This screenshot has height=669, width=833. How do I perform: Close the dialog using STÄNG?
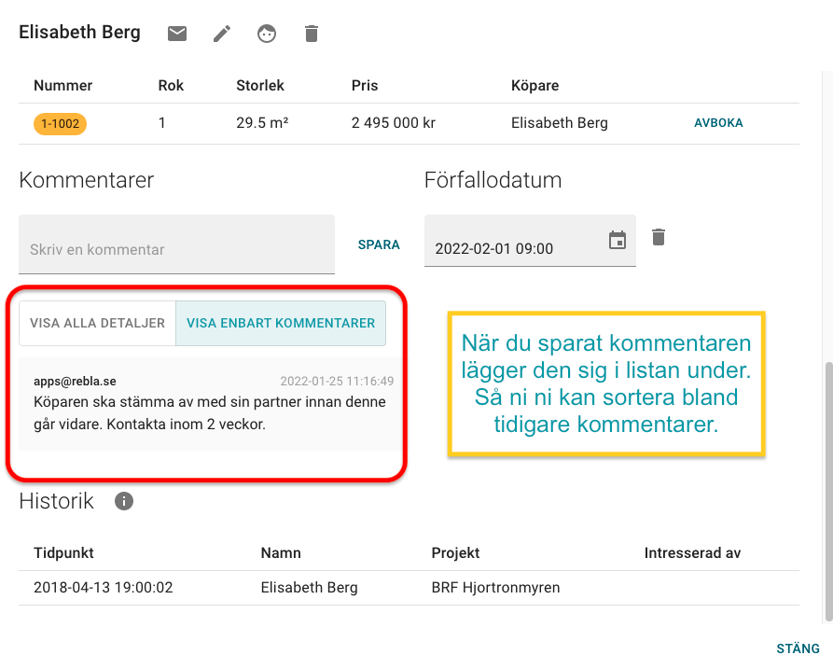tap(798, 648)
